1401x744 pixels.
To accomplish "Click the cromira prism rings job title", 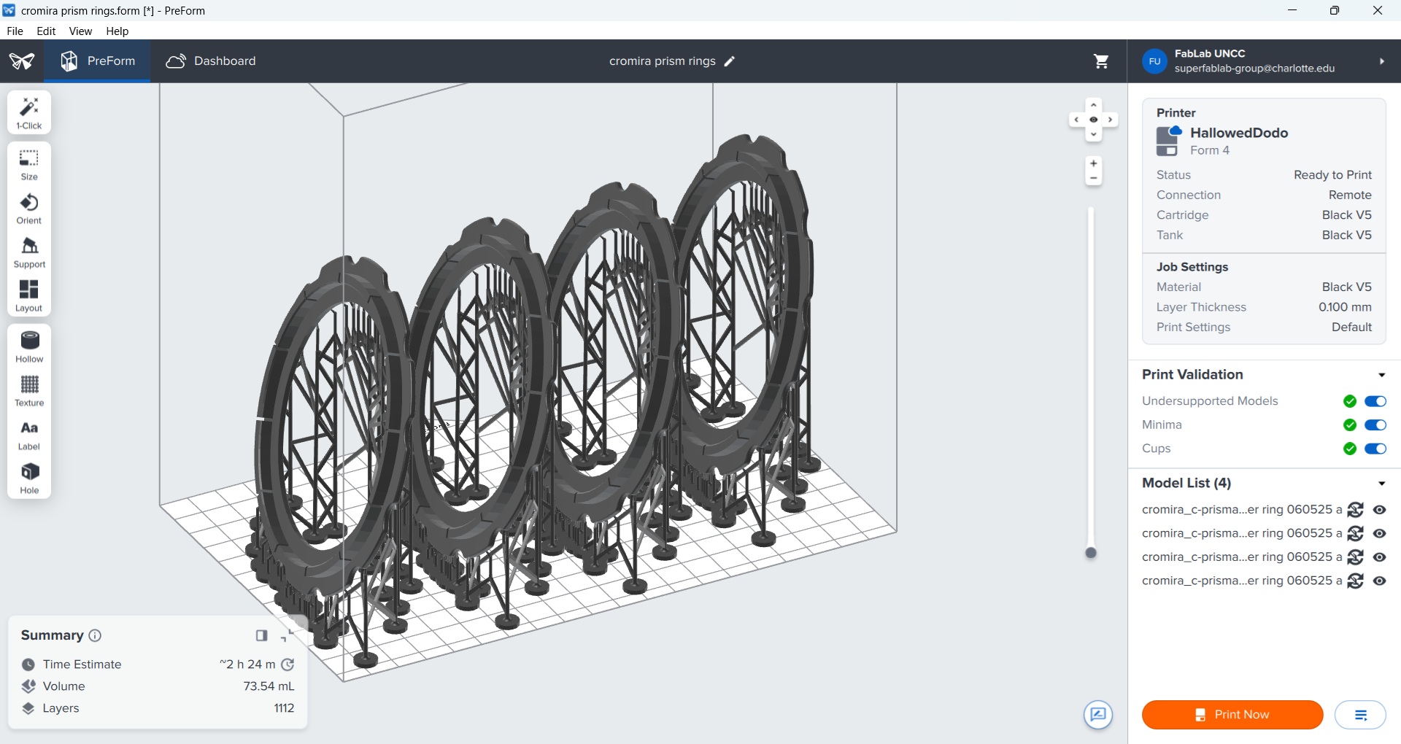I will (x=662, y=61).
